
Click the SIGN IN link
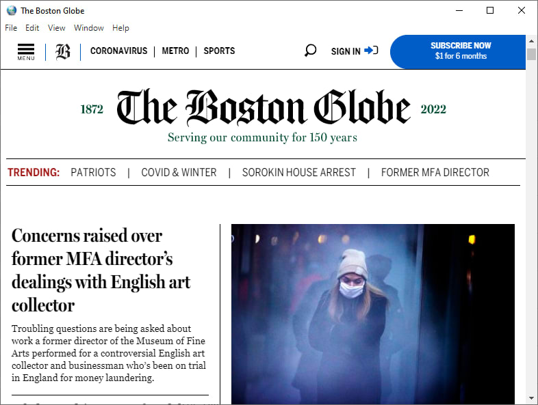point(346,51)
